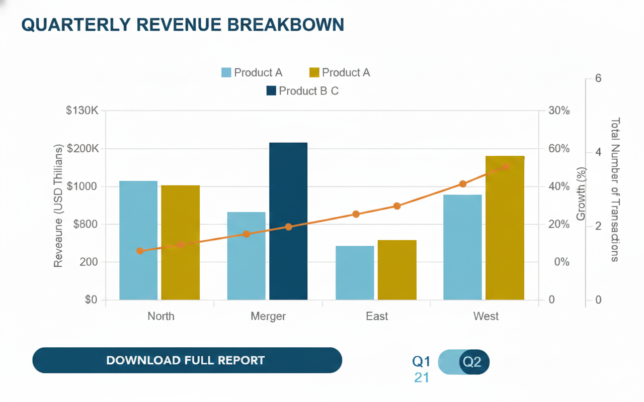
Task: Click the orange point on dark blue Merger bar
Action: [x=288, y=227]
